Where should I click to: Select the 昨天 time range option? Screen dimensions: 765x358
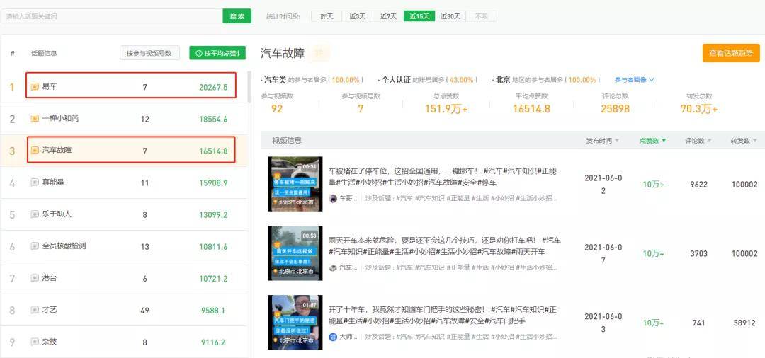pos(327,16)
